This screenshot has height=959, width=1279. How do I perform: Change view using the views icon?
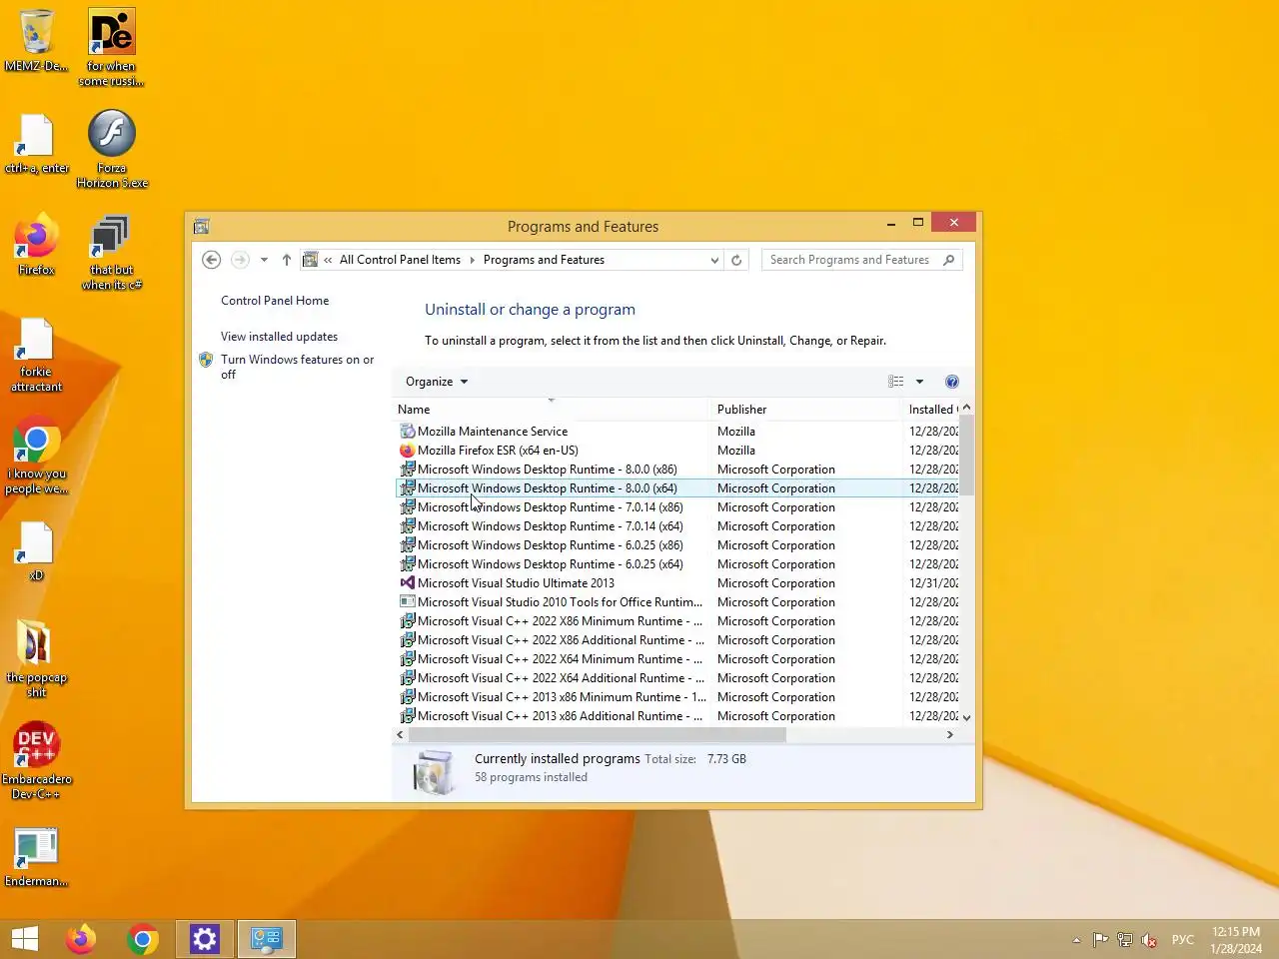[x=896, y=382]
